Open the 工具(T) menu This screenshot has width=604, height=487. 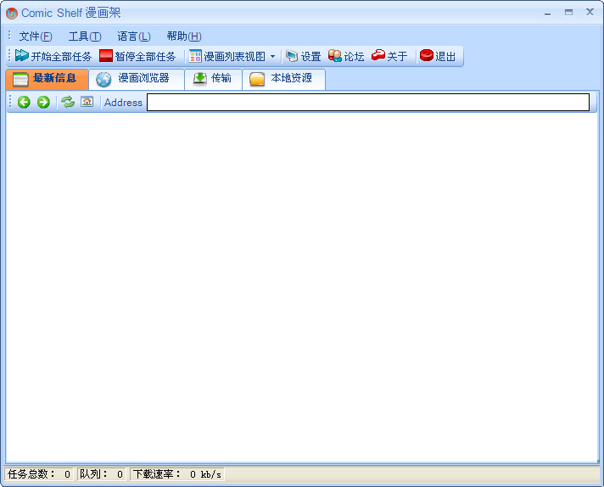click(85, 36)
